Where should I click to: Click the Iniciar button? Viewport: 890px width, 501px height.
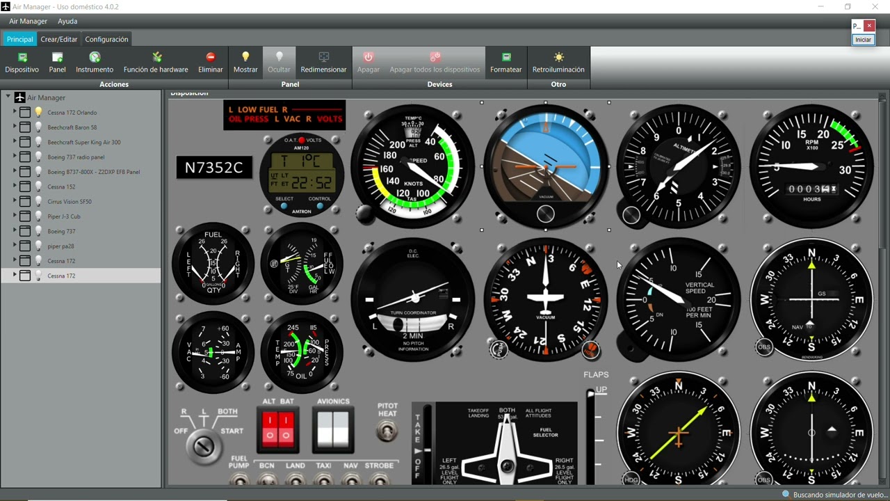coord(863,40)
